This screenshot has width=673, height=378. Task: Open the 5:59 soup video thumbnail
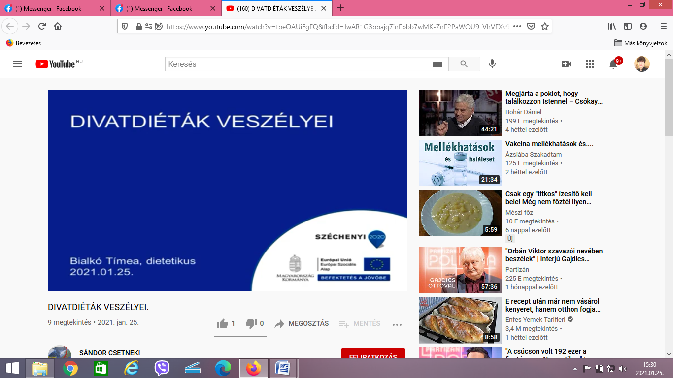[460, 213]
